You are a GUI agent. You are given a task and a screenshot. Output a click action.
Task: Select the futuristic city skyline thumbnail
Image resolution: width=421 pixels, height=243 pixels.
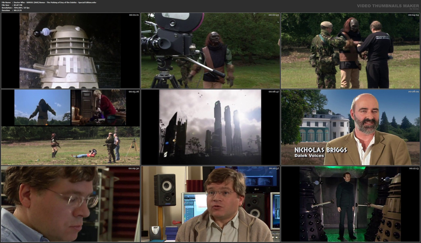(x=210, y=127)
